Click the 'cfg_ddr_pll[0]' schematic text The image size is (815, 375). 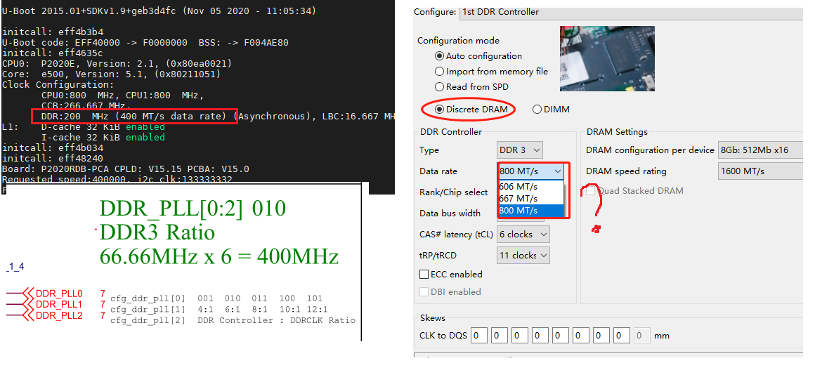pos(148,298)
